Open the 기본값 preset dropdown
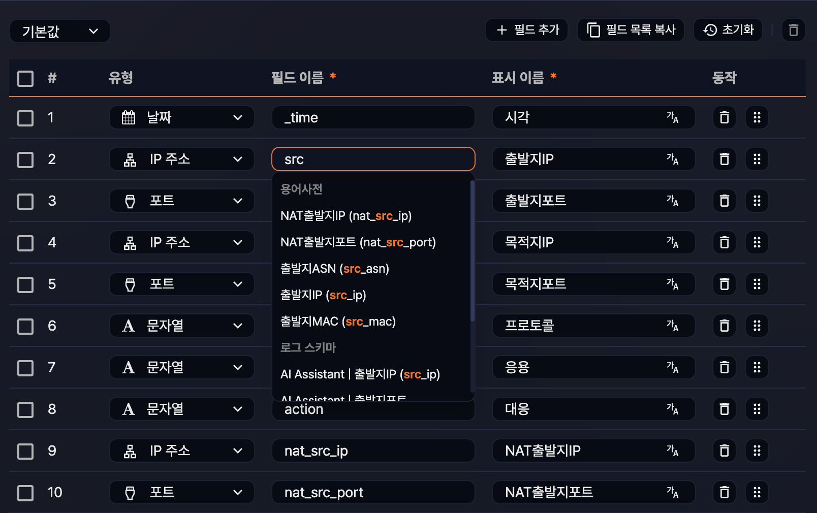 [x=60, y=31]
